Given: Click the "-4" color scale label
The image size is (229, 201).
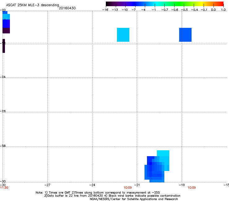Looking at the screenshot, I should pyautogui.click(x=143, y=10).
